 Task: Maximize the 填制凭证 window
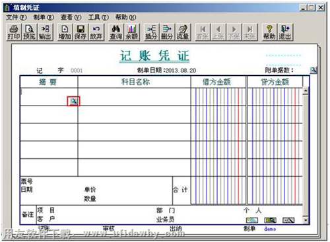click(312, 8)
